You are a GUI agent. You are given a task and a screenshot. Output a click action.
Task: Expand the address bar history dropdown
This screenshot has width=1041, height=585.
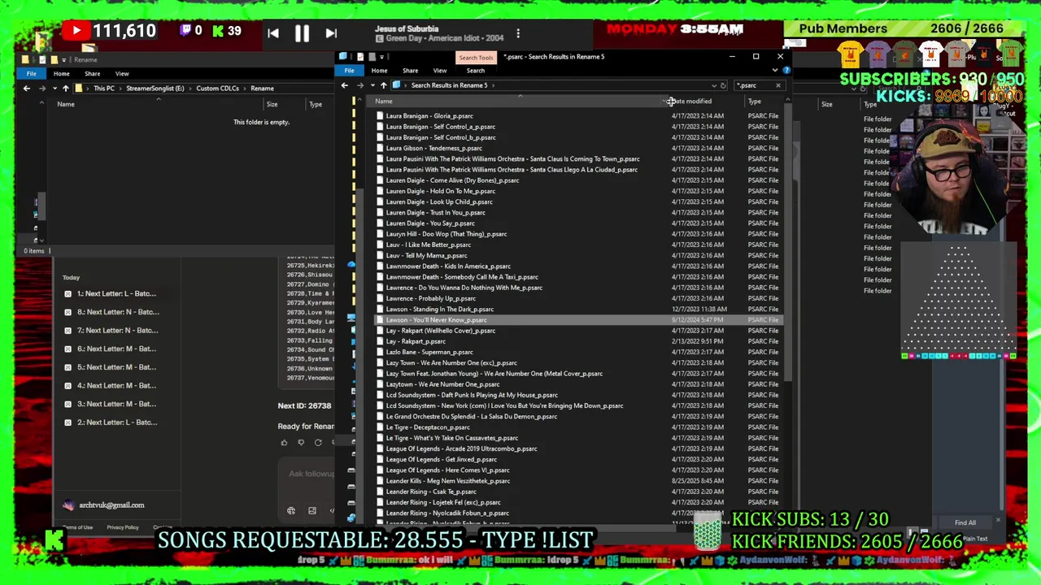[x=714, y=85]
